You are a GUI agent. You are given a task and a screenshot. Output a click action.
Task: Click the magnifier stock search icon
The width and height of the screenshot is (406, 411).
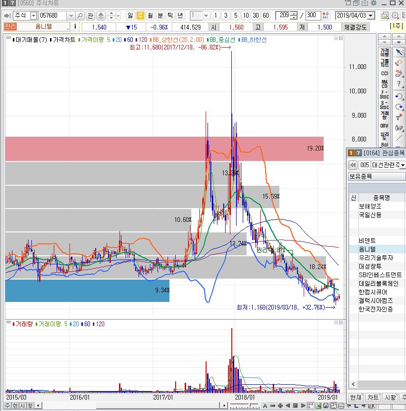[80, 15]
